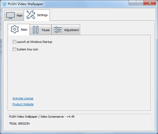Select the Settings tab label

42,15
